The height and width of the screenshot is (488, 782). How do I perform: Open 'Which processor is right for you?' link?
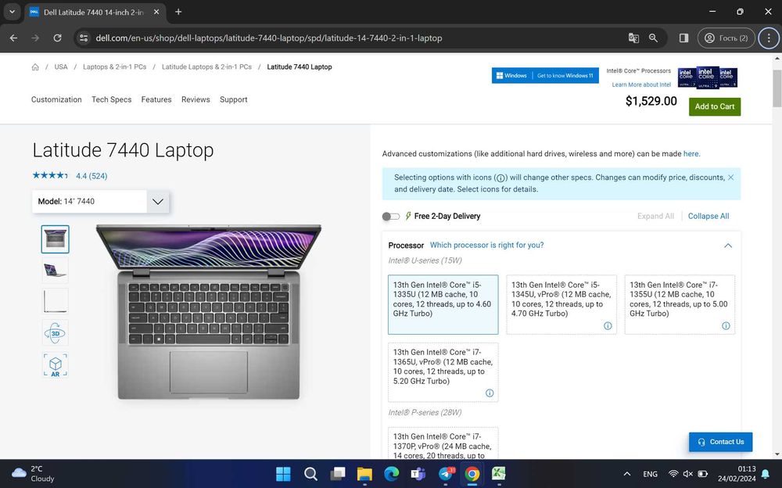tap(486, 245)
